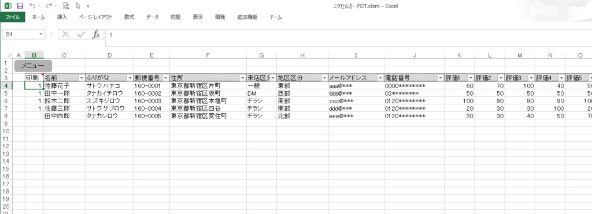Redo the last undone action

click(49, 6)
